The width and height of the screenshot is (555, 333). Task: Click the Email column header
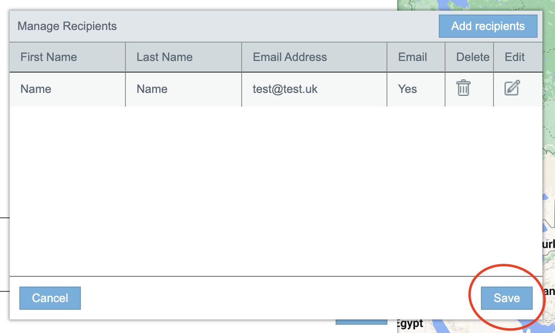413,57
